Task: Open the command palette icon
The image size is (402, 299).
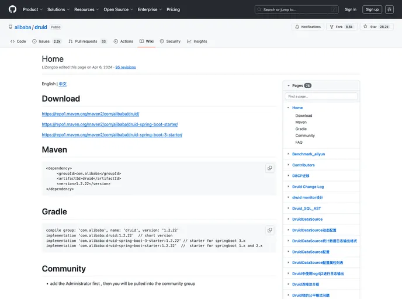Action: (390, 9)
